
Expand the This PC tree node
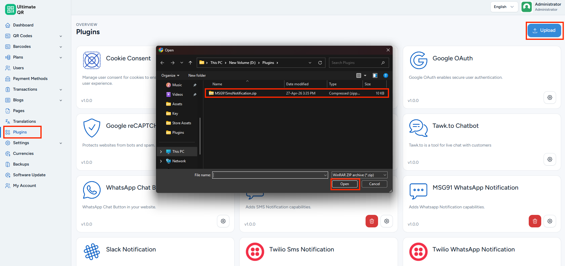point(161,152)
